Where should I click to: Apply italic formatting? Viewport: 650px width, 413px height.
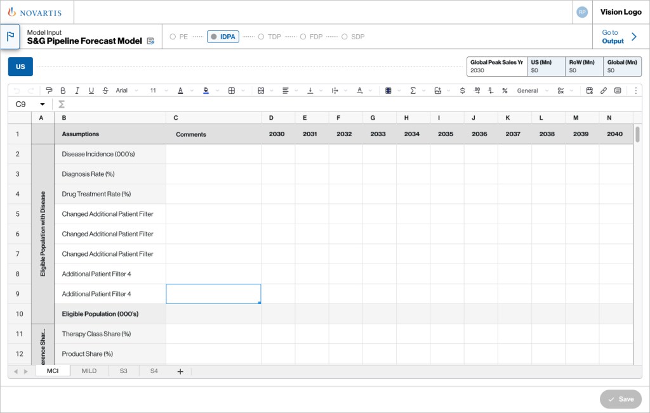coord(77,91)
